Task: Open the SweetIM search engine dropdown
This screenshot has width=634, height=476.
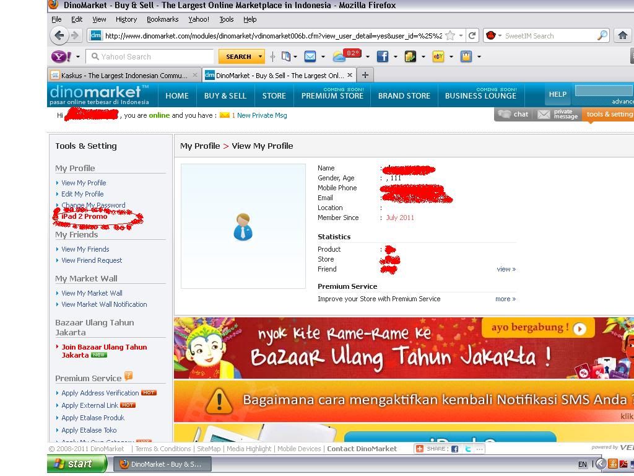Action: point(500,35)
